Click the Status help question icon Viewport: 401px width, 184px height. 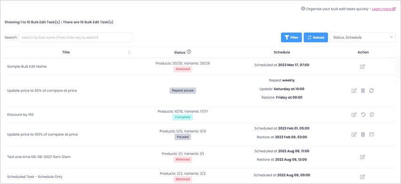(x=189, y=52)
